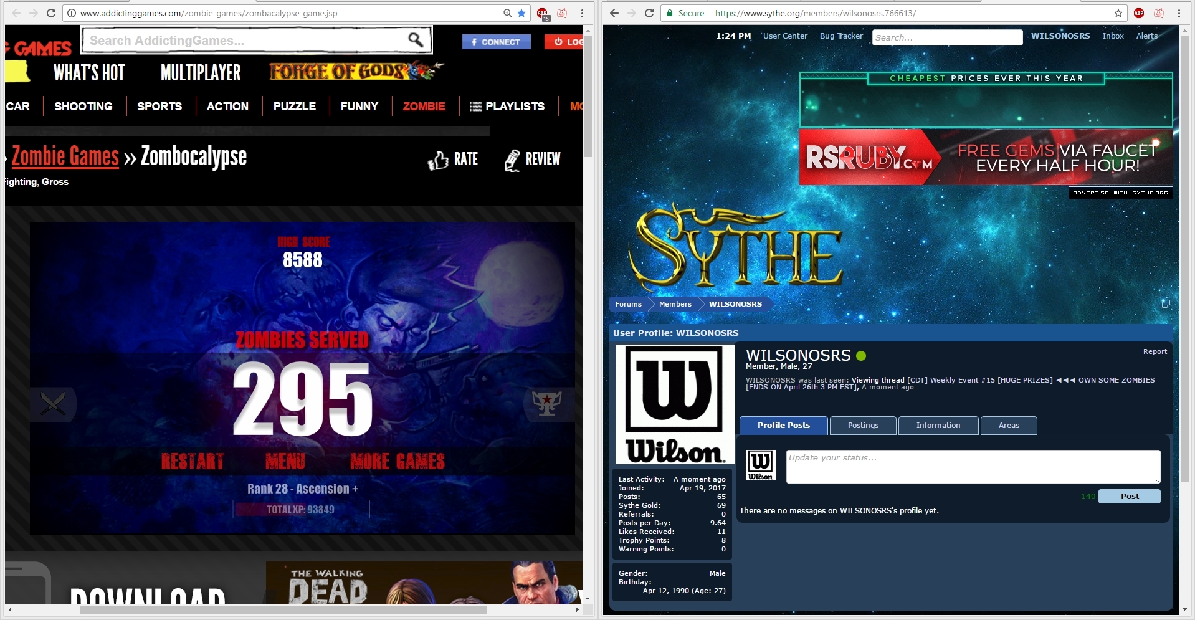
Task: Click the Report link
Action: click(1155, 351)
